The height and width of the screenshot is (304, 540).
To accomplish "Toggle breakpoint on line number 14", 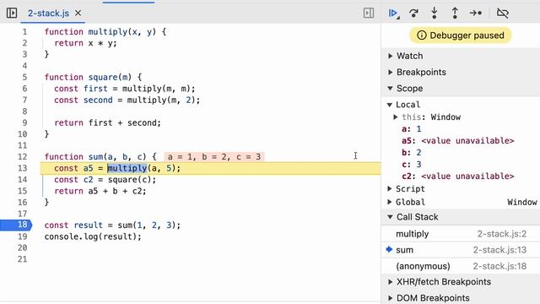I will click(23, 180).
